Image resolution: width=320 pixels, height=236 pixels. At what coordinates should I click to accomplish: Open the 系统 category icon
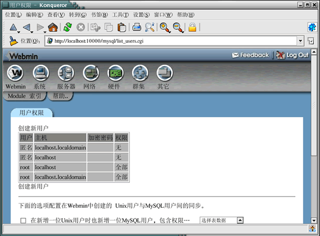click(x=41, y=73)
